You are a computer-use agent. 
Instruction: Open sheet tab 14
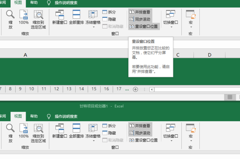tap(82, 89)
